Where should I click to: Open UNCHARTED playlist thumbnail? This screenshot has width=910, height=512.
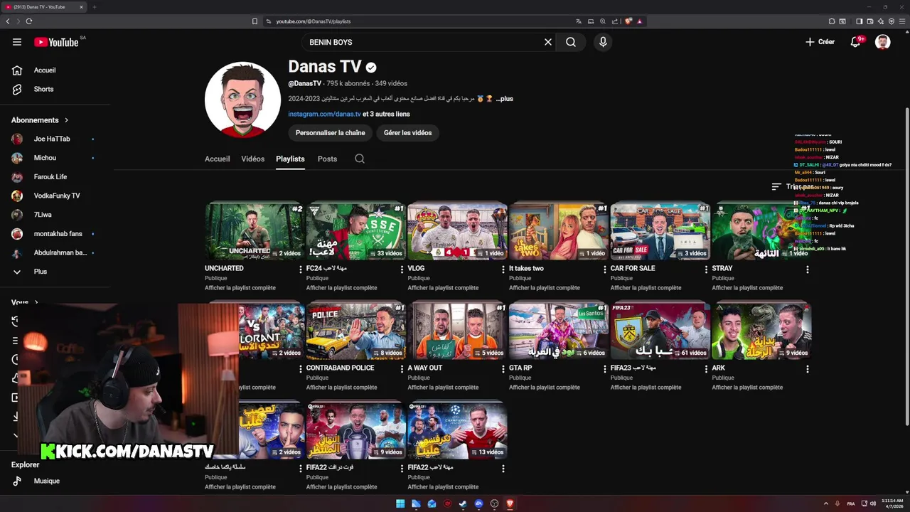(255, 231)
